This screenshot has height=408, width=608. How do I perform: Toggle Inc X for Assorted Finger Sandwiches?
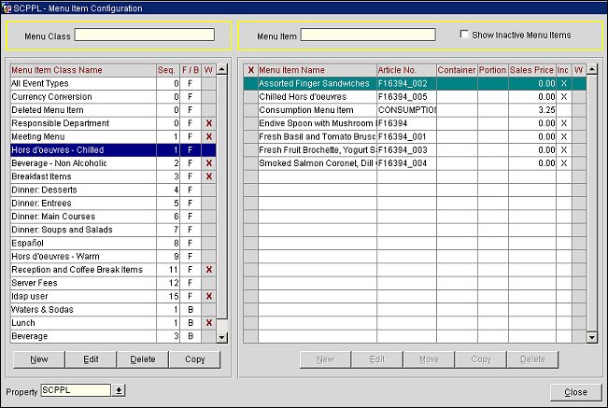(563, 84)
